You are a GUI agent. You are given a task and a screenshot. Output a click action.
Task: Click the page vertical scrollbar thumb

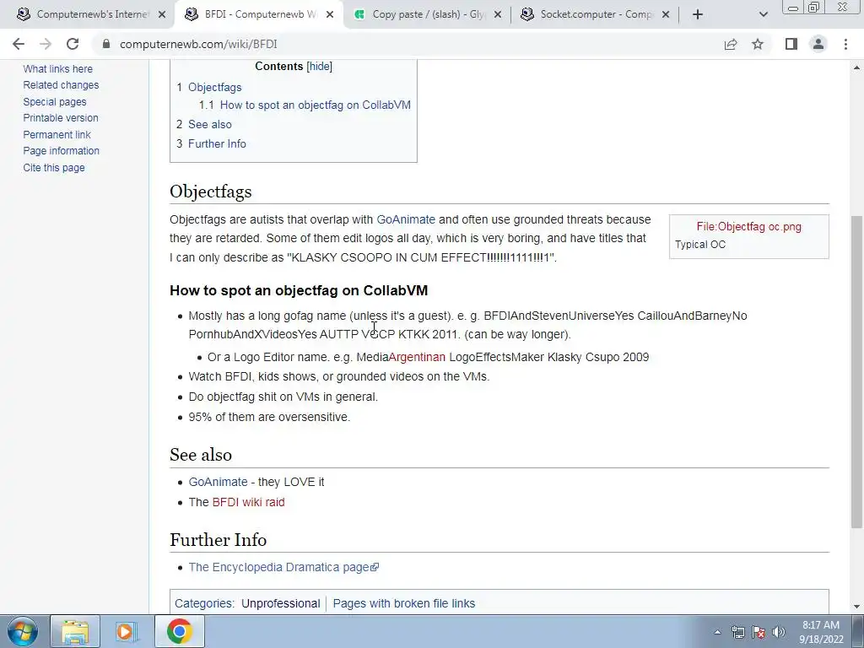coord(856,372)
